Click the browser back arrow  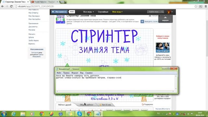point(3,6)
